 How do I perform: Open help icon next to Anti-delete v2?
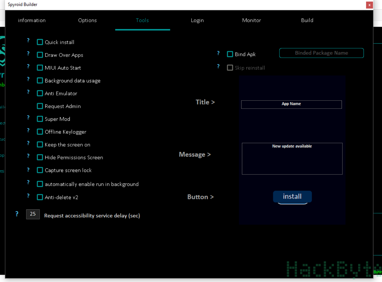coord(28,196)
